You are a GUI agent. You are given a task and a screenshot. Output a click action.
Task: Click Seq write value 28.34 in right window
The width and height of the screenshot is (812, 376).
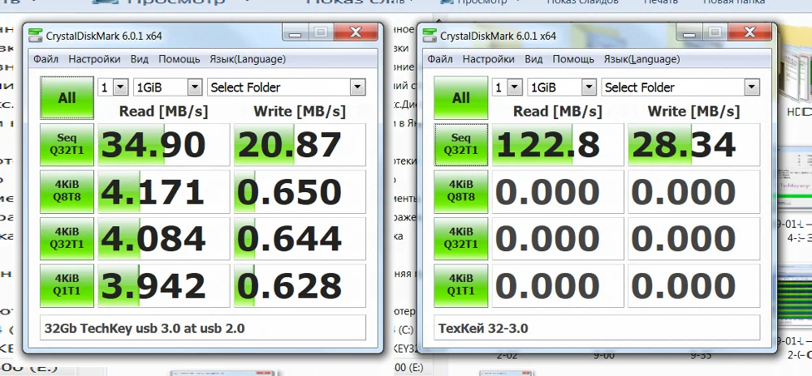click(694, 144)
